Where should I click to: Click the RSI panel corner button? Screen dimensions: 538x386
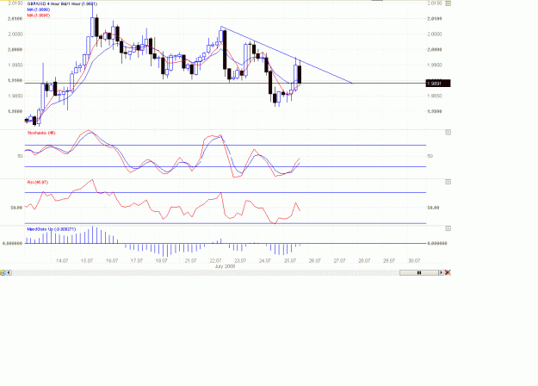coord(448,182)
